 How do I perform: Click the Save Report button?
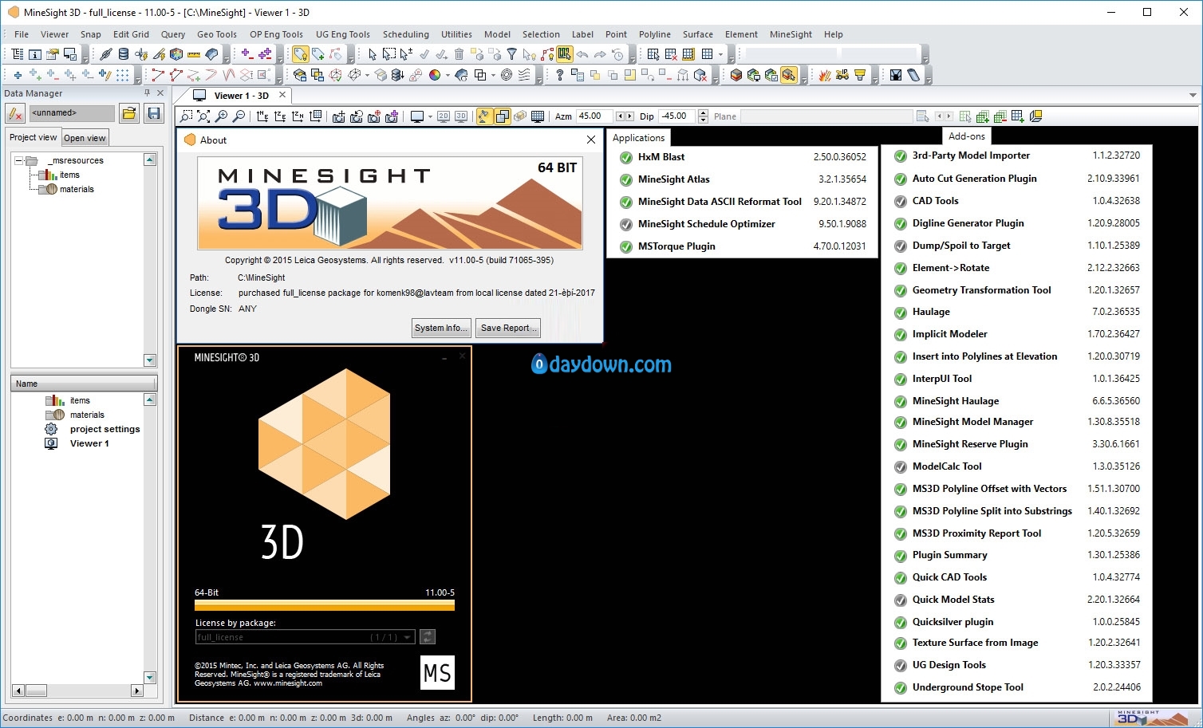click(507, 328)
